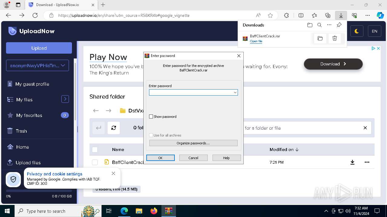Tick the Show password checkbox

click(x=151, y=117)
